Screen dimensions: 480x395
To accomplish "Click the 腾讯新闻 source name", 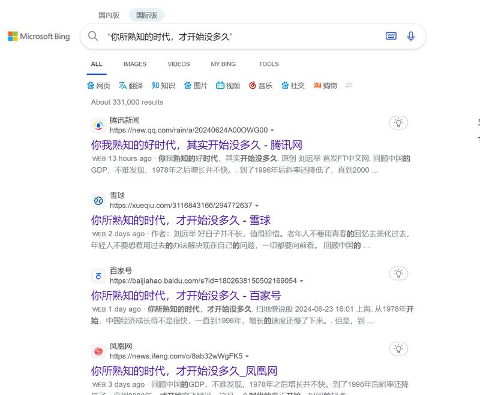I will coord(124,120).
